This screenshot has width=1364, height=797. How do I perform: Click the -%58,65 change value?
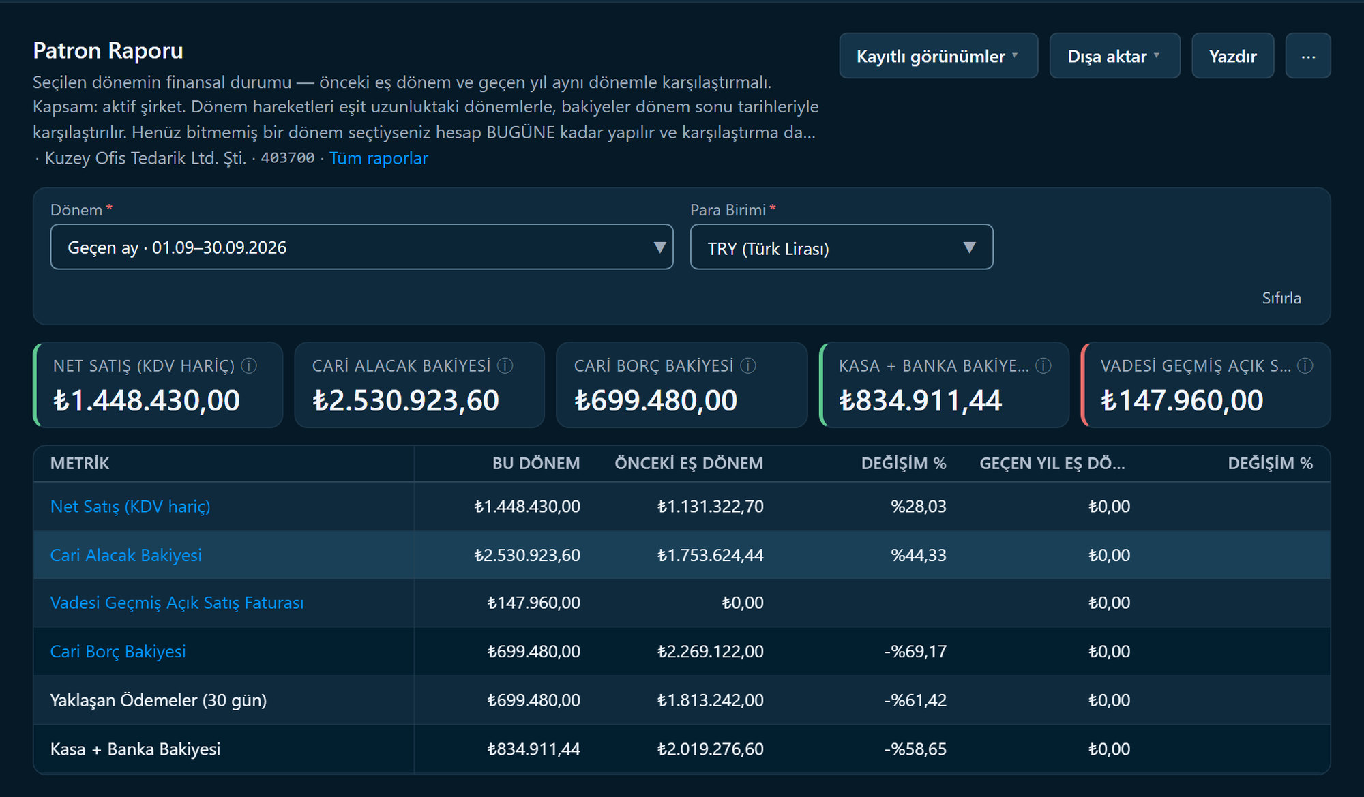pyautogui.click(x=915, y=749)
